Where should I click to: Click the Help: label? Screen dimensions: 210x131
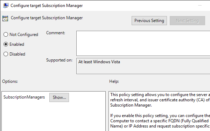click(x=114, y=81)
